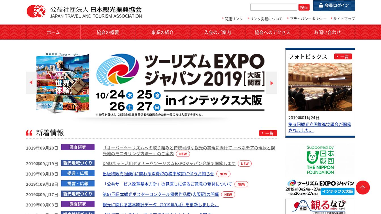Click 調査研究 tag on the 2019年09月03日 row
This screenshot has width=381, height=214.
click(x=78, y=204)
